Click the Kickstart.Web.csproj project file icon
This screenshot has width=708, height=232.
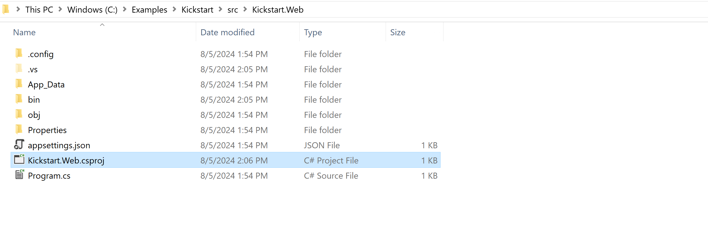click(19, 160)
